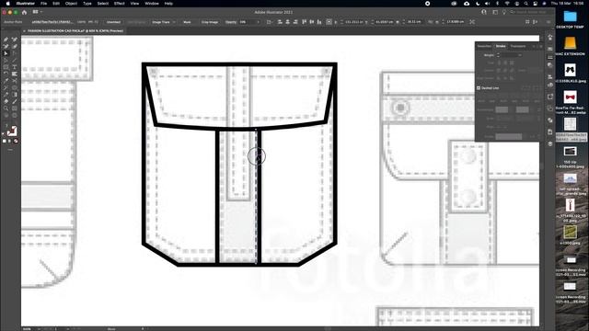Viewport: 589px width, 331px height.
Task: Open the File menu
Action: pos(43,4)
